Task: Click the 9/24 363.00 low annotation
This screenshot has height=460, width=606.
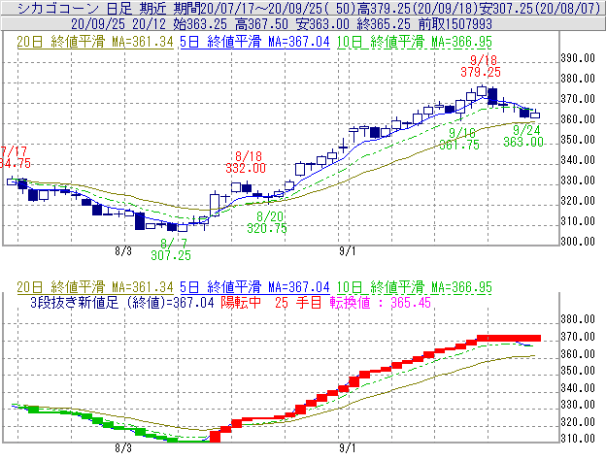Action: point(523,136)
